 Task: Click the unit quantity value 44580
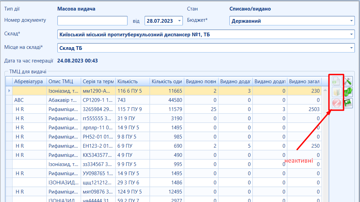(175, 100)
